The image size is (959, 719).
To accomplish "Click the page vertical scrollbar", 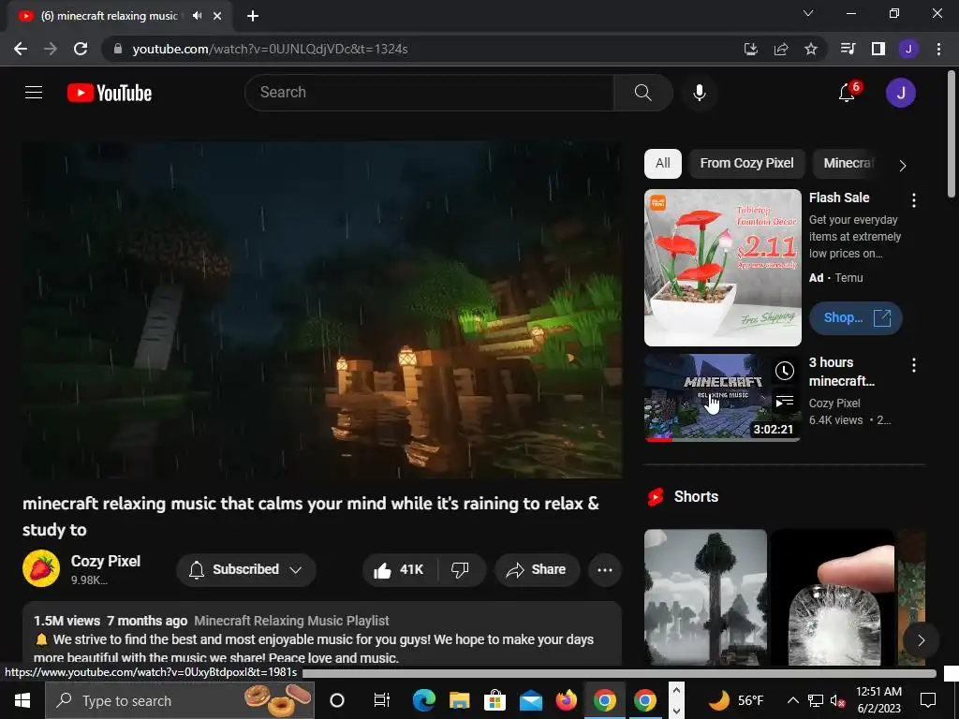I will (x=952, y=135).
